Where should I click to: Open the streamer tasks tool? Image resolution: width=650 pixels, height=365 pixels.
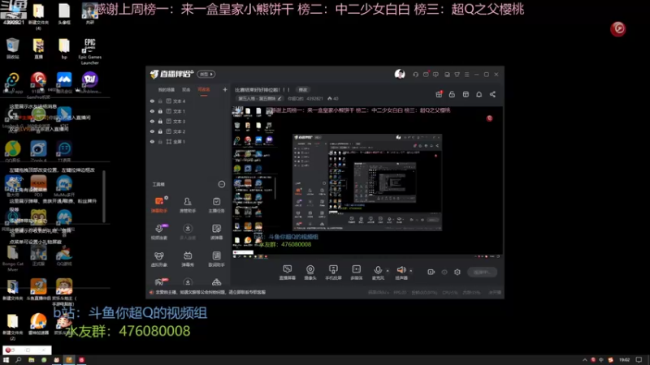[x=216, y=204]
